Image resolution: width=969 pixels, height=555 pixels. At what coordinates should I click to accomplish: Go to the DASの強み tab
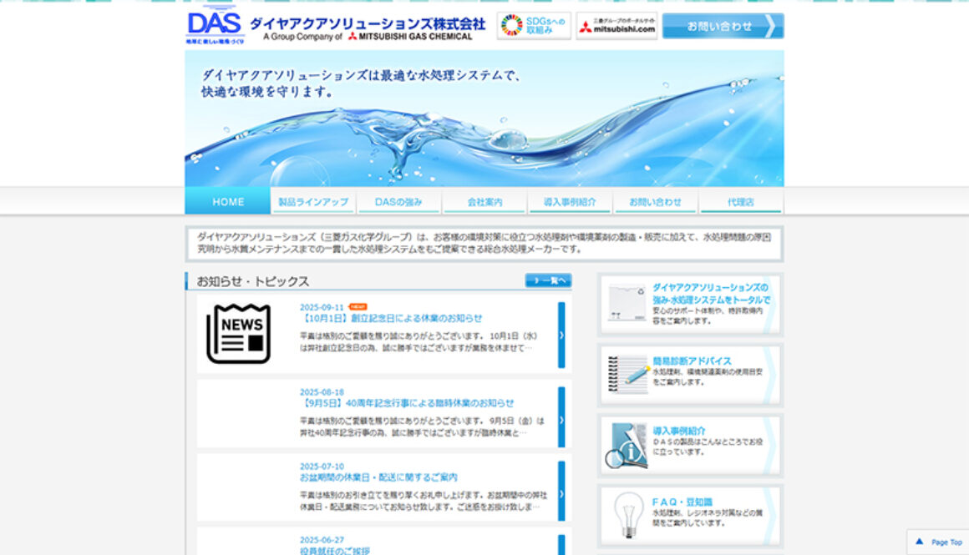point(398,202)
